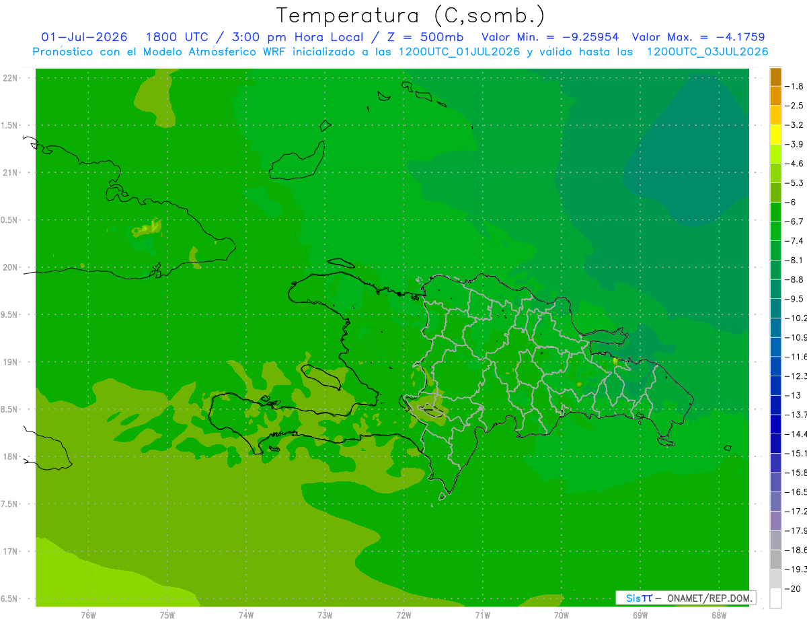Select the valid-until stamp "1200UTC_03JUL2026"
Screen dimensions: 807x624
point(707,52)
